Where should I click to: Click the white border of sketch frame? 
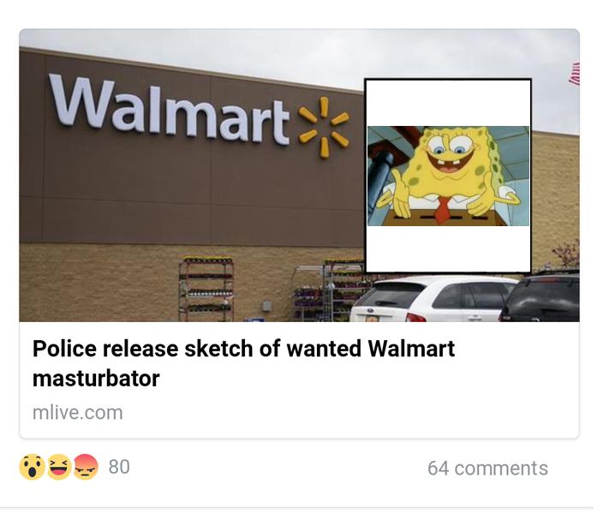click(x=448, y=102)
